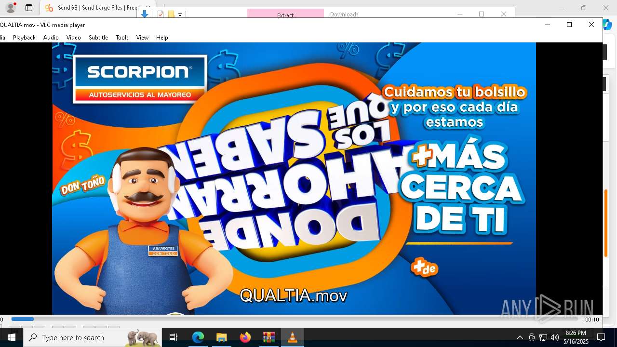Image resolution: width=617 pixels, height=347 pixels.
Task: Open the Help menu in VLC
Action: [x=162, y=38]
